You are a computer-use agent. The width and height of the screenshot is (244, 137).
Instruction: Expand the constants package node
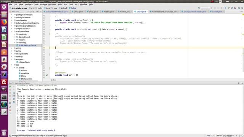click(14, 34)
